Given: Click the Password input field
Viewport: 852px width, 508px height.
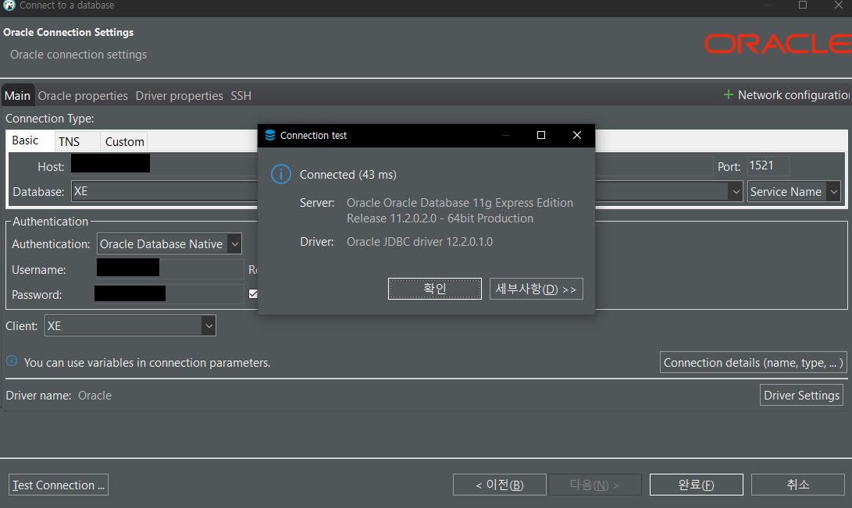Looking at the screenshot, I should click(170, 294).
